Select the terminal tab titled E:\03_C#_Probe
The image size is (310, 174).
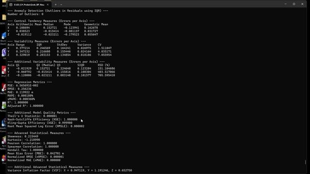click(29, 4)
